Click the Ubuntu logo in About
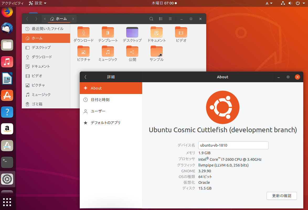The height and width of the screenshot is (210, 308). (x=222, y=107)
